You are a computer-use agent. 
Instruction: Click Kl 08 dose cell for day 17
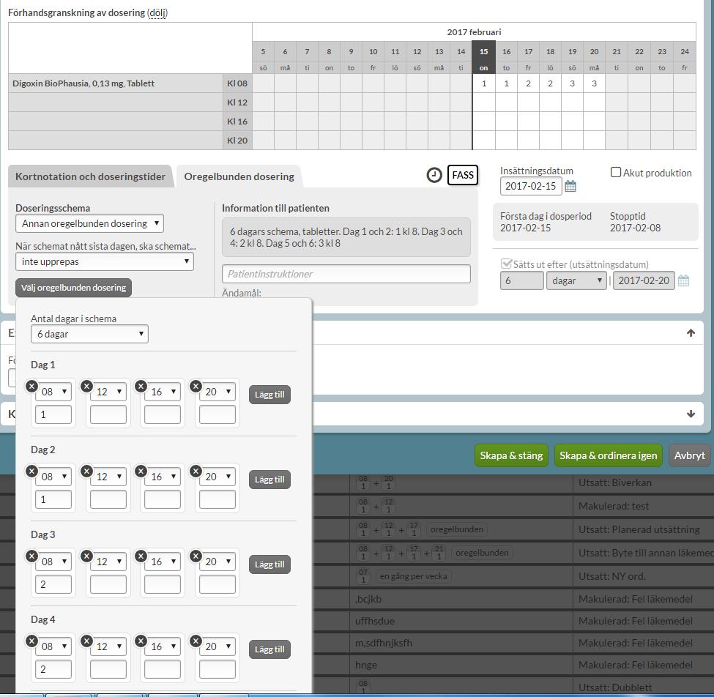pos(528,83)
